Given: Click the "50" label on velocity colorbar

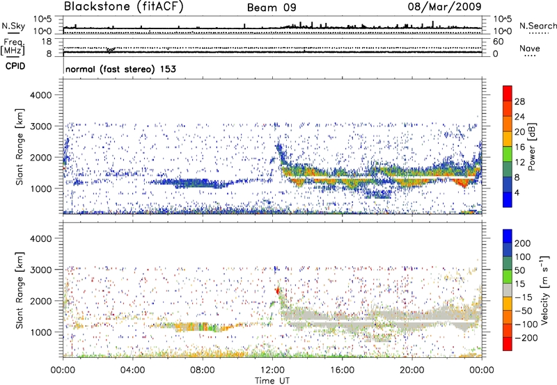Looking at the screenshot, I should point(519,270).
